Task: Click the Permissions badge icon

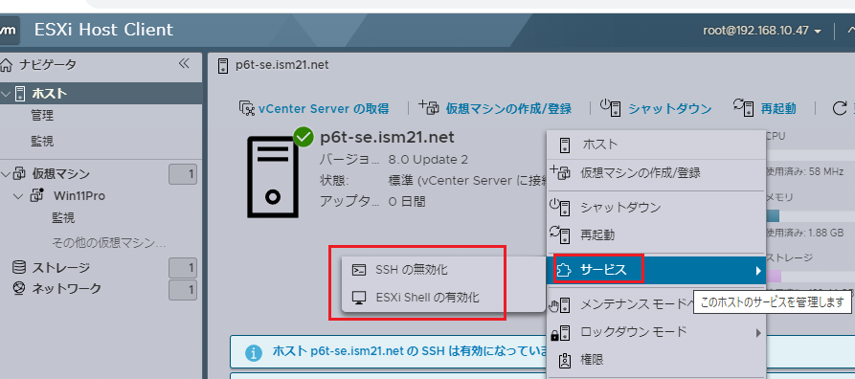Action: (565, 360)
